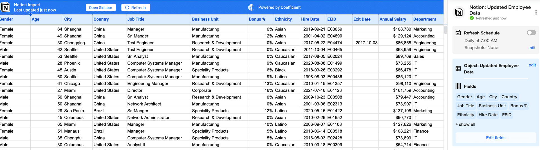Click the City column header
The width and height of the screenshot is (540, 150).
78,19
